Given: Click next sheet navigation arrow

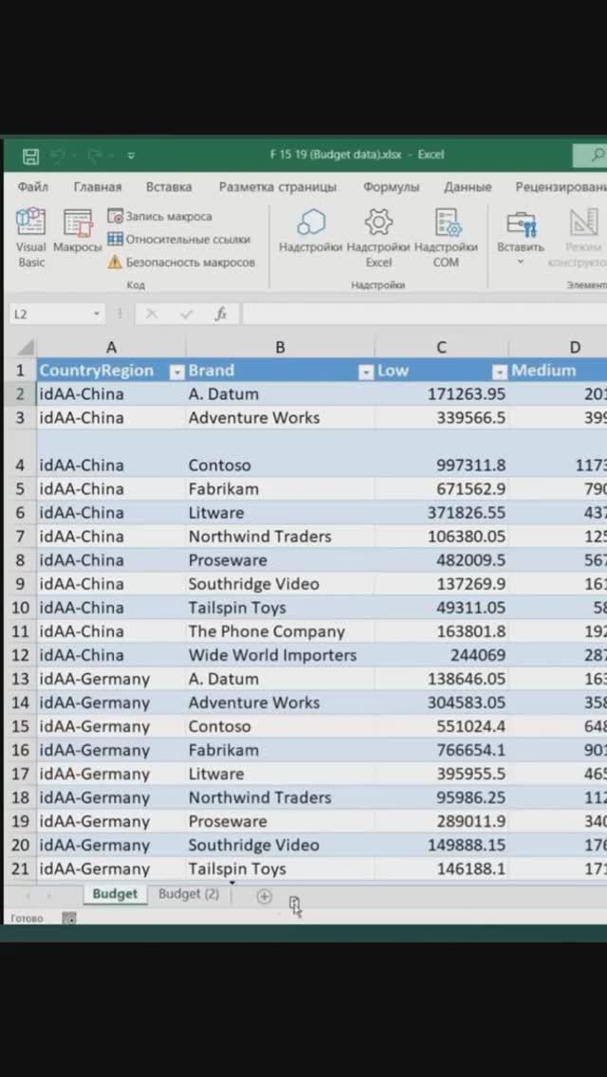Looking at the screenshot, I should click(49, 896).
